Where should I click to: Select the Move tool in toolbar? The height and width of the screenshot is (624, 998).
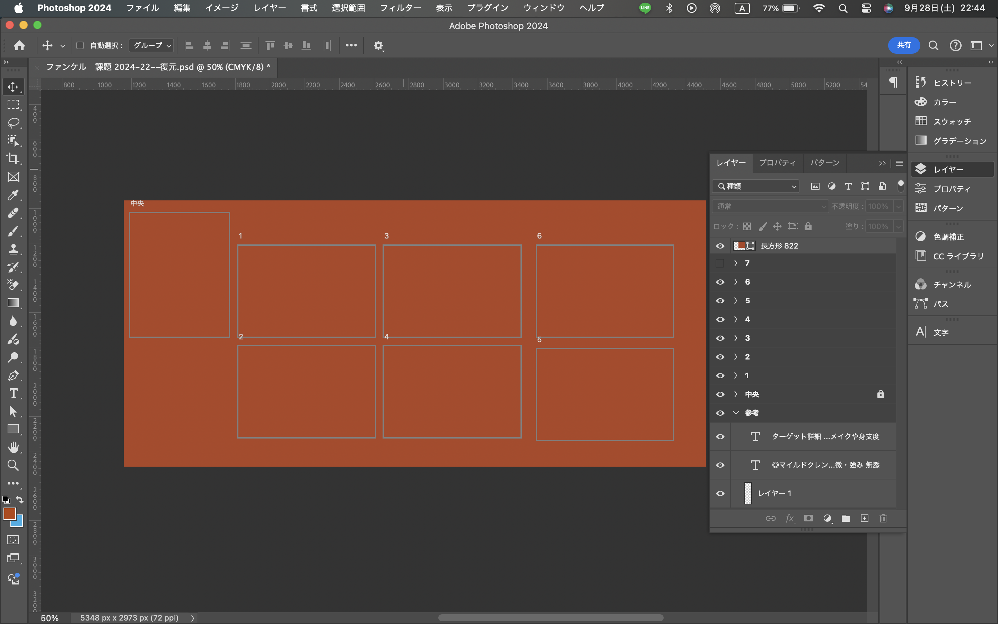pyautogui.click(x=12, y=86)
